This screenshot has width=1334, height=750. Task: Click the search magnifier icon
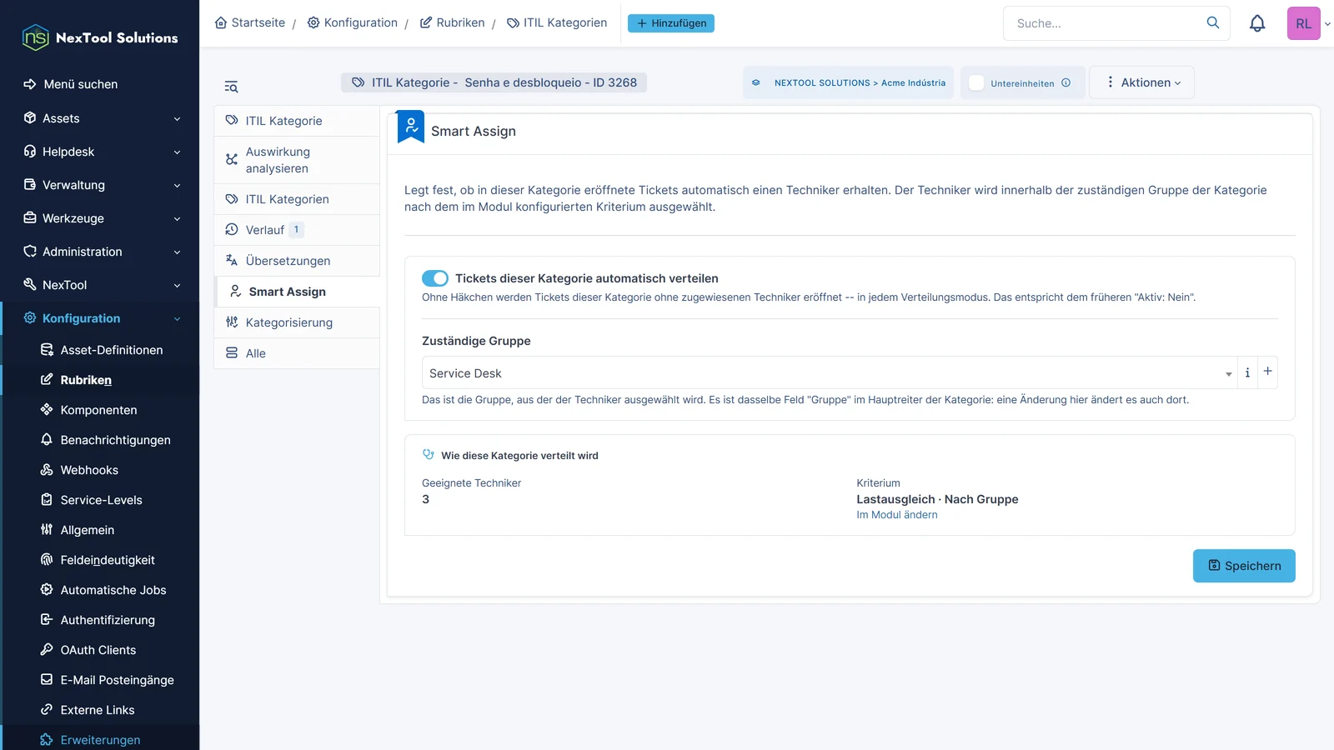pyautogui.click(x=1213, y=23)
